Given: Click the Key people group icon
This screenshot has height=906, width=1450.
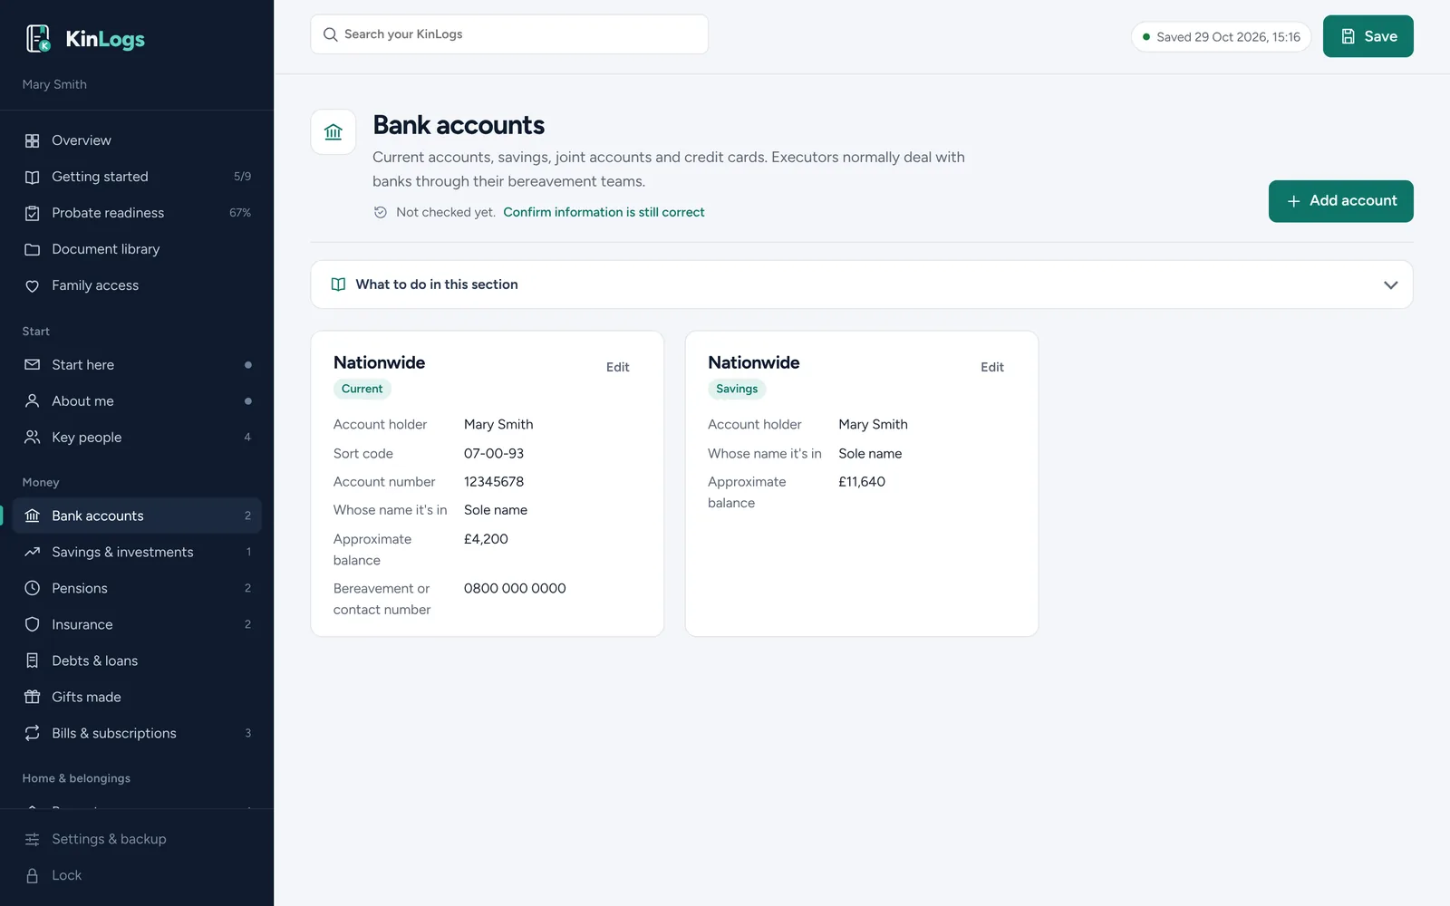Looking at the screenshot, I should pos(33,438).
